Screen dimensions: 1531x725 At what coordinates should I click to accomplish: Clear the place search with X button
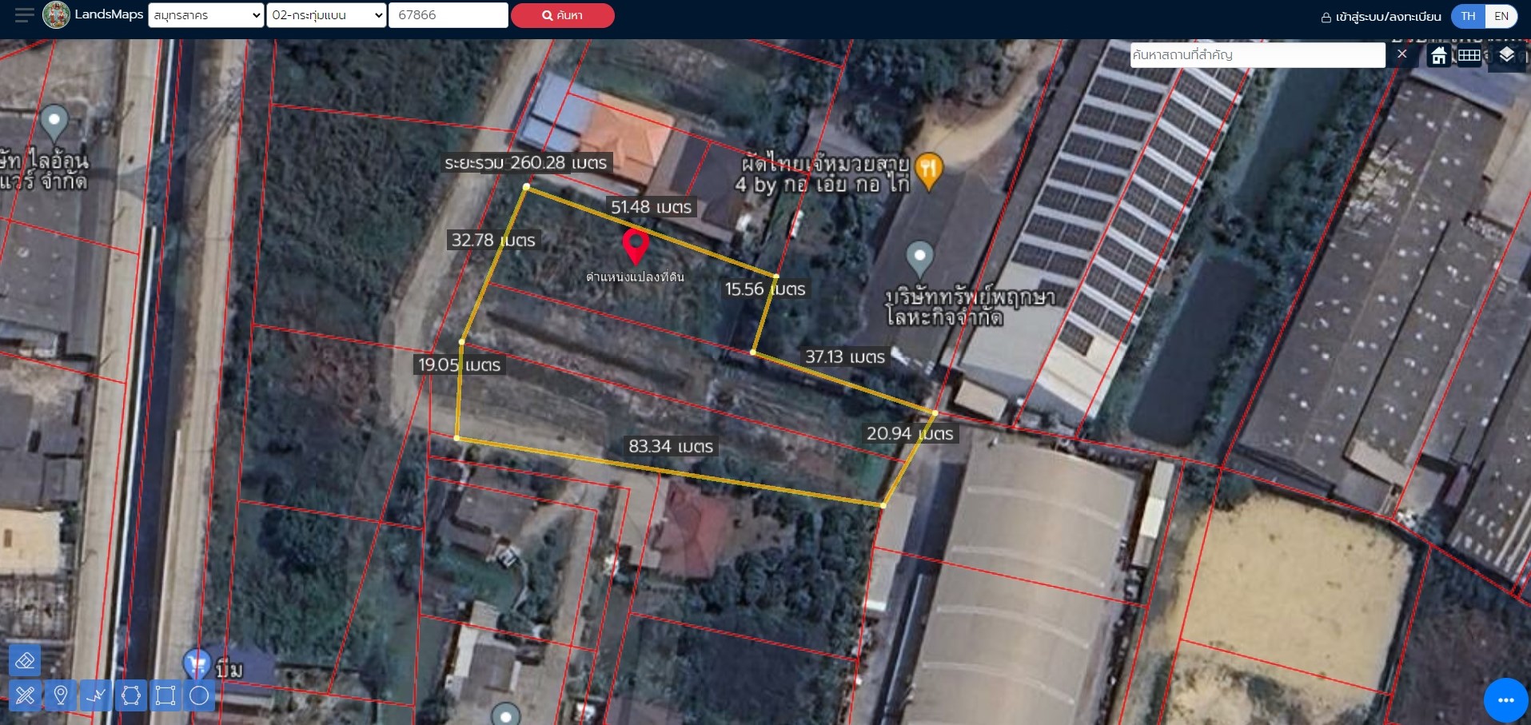tap(1401, 54)
